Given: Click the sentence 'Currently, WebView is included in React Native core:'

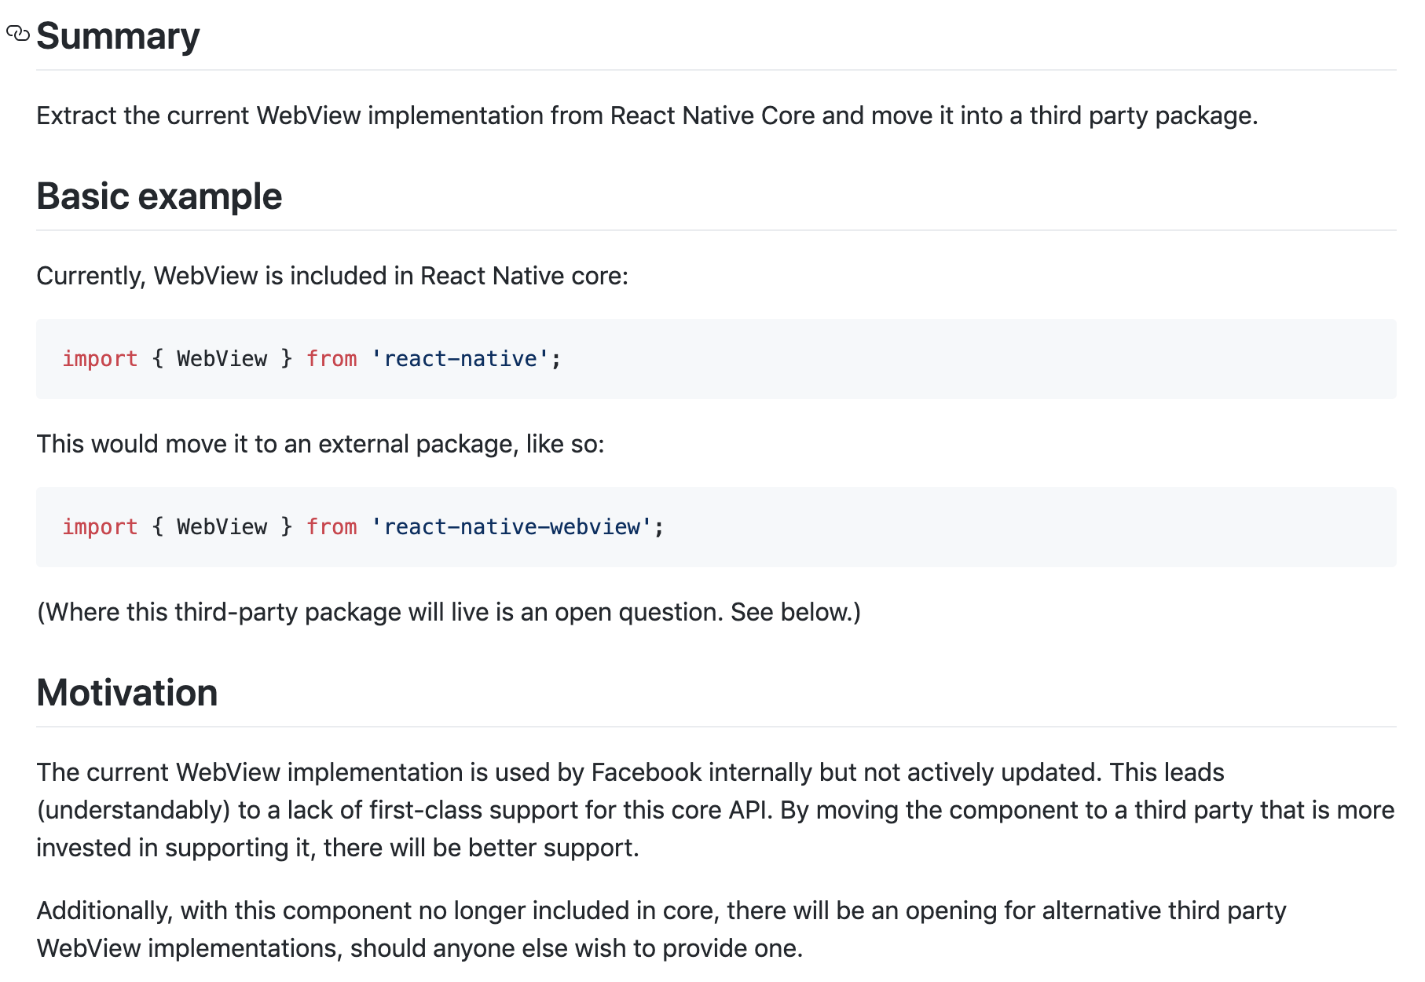Looking at the screenshot, I should (332, 276).
